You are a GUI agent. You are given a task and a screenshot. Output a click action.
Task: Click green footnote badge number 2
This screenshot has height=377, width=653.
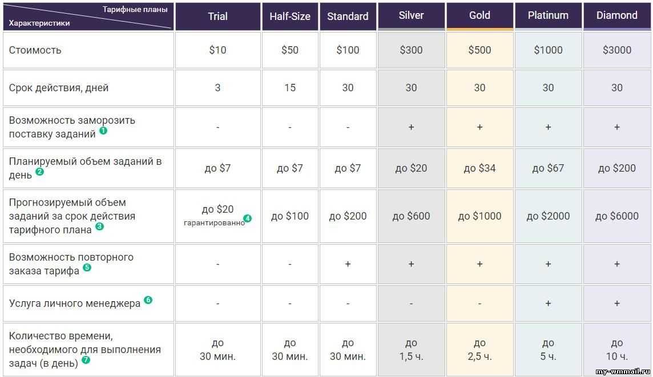coord(39,171)
